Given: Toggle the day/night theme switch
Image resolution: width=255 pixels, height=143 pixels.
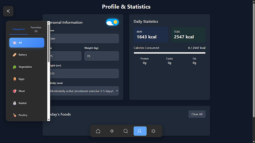Looking at the screenshot, I should (x=112, y=22).
